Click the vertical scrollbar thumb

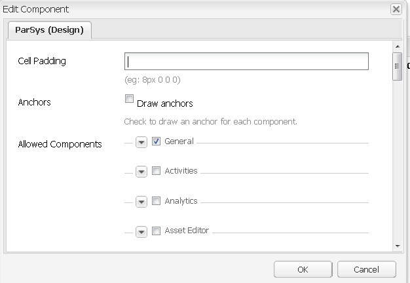coord(397,66)
